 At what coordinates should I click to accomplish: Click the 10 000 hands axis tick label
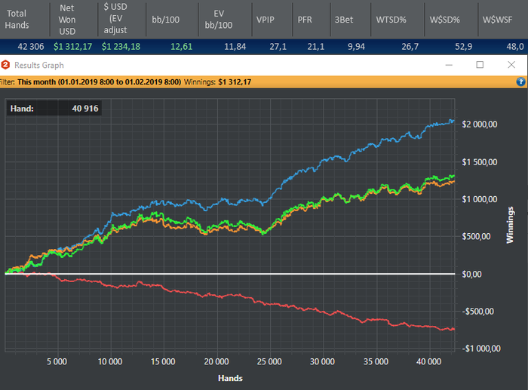110,362
